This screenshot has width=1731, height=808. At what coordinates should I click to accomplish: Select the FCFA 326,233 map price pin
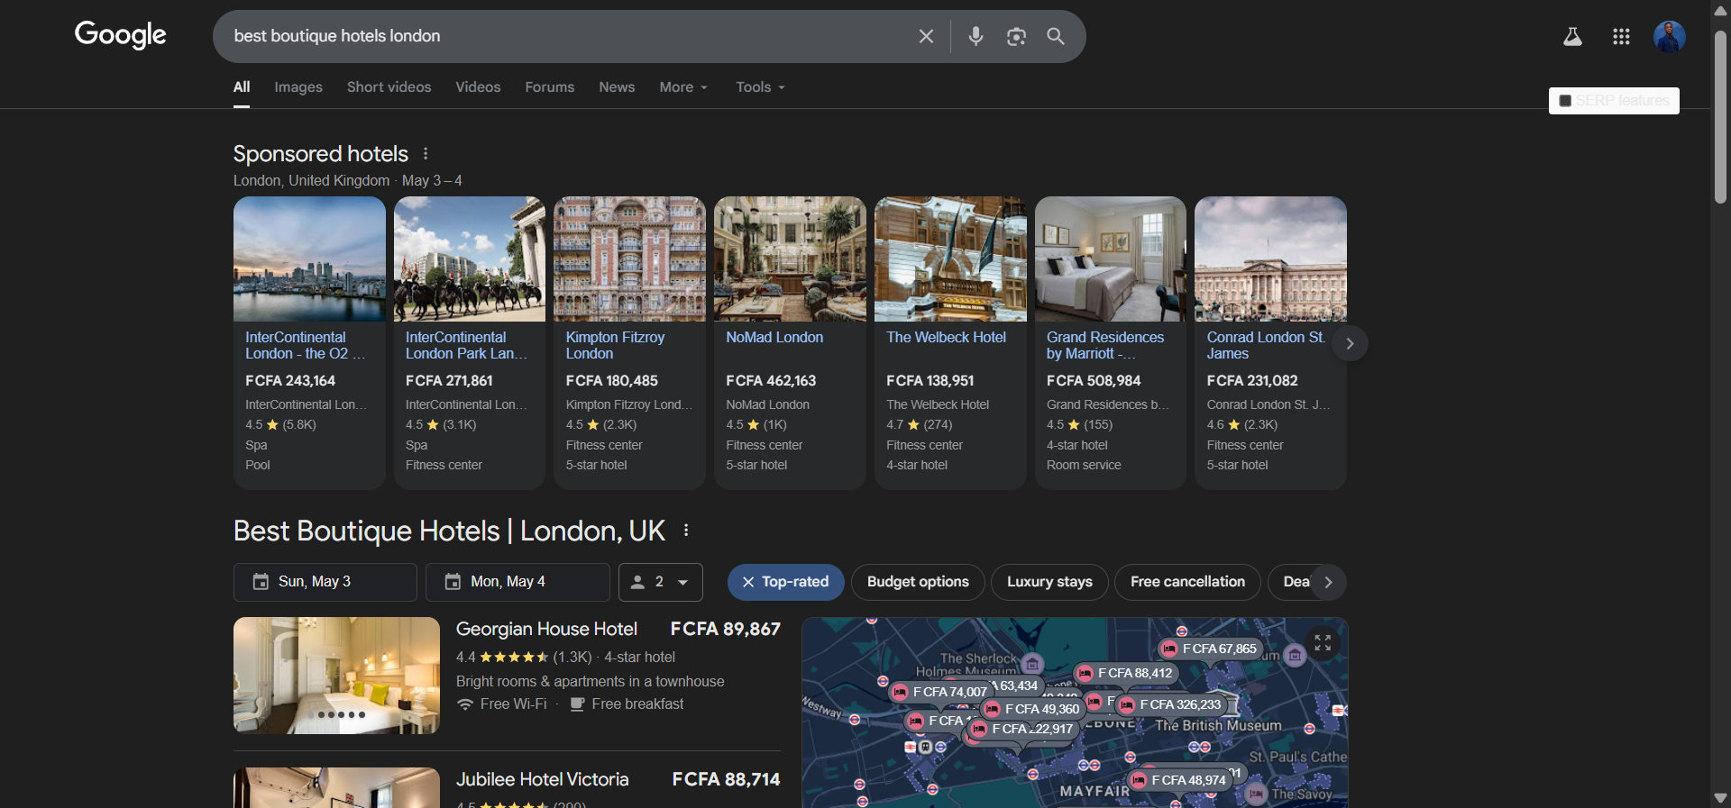(1169, 704)
